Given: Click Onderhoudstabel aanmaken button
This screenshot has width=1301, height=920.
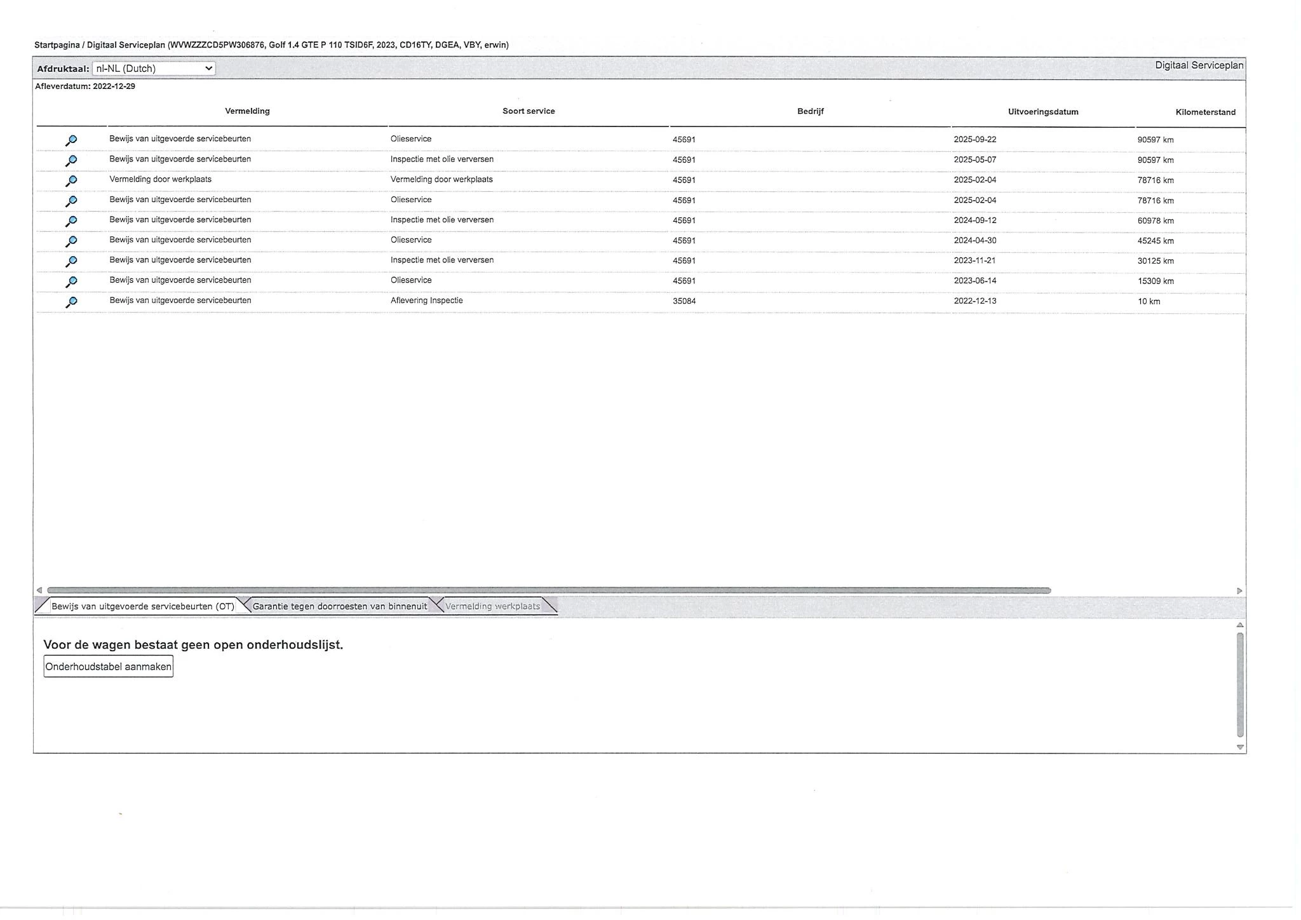Looking at the screenshot, I should pyautogui.click(x=108, y=666).
